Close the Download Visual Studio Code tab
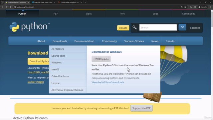 click(x=55, y=2)
